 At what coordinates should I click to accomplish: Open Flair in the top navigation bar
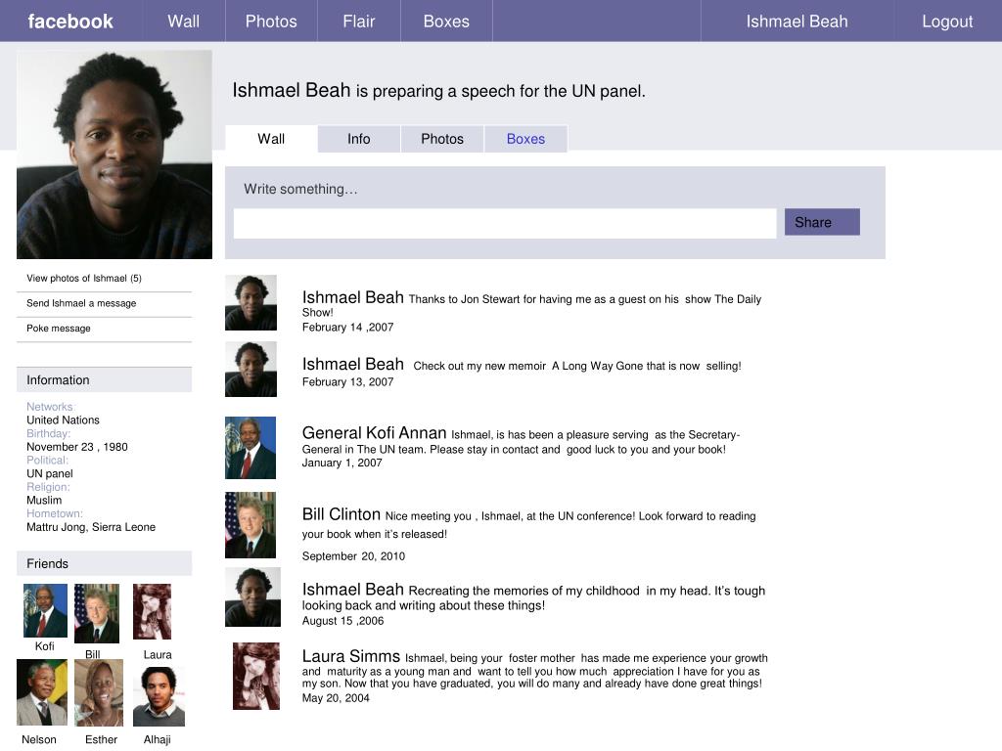pyautogui.click(x=358, y=22)
